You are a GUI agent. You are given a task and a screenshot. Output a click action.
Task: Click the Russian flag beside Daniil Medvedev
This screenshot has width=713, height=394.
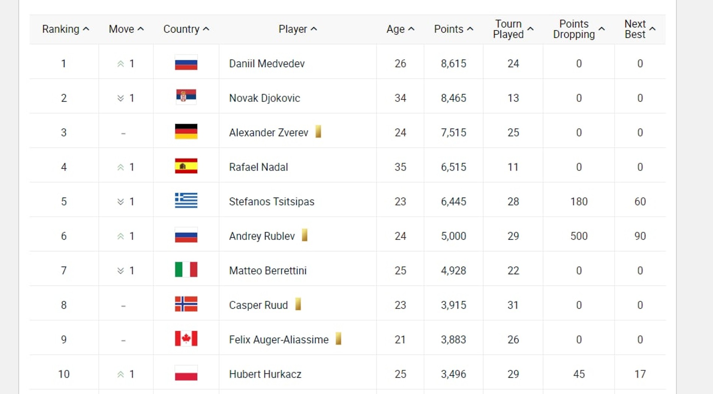pos(186,63)
